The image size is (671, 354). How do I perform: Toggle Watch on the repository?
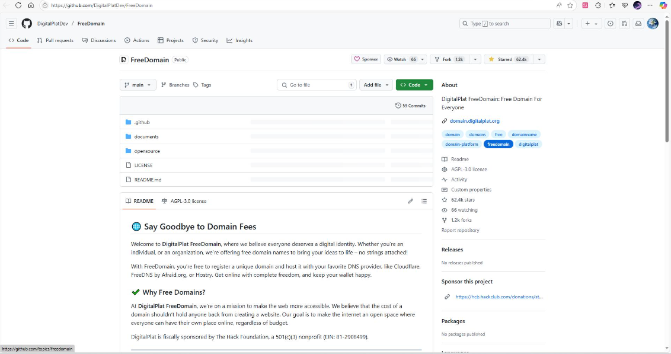[401, 59]
